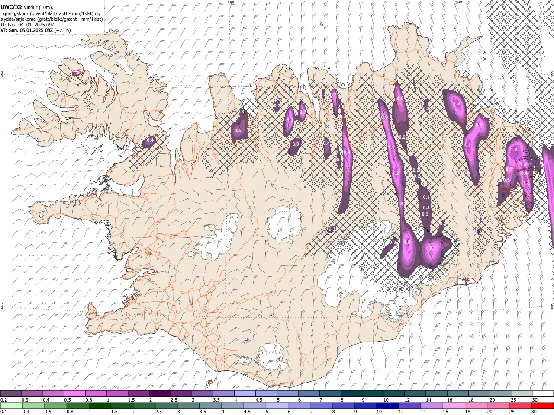Click the lower legend swatch between 16 and 18

[454, 405]
